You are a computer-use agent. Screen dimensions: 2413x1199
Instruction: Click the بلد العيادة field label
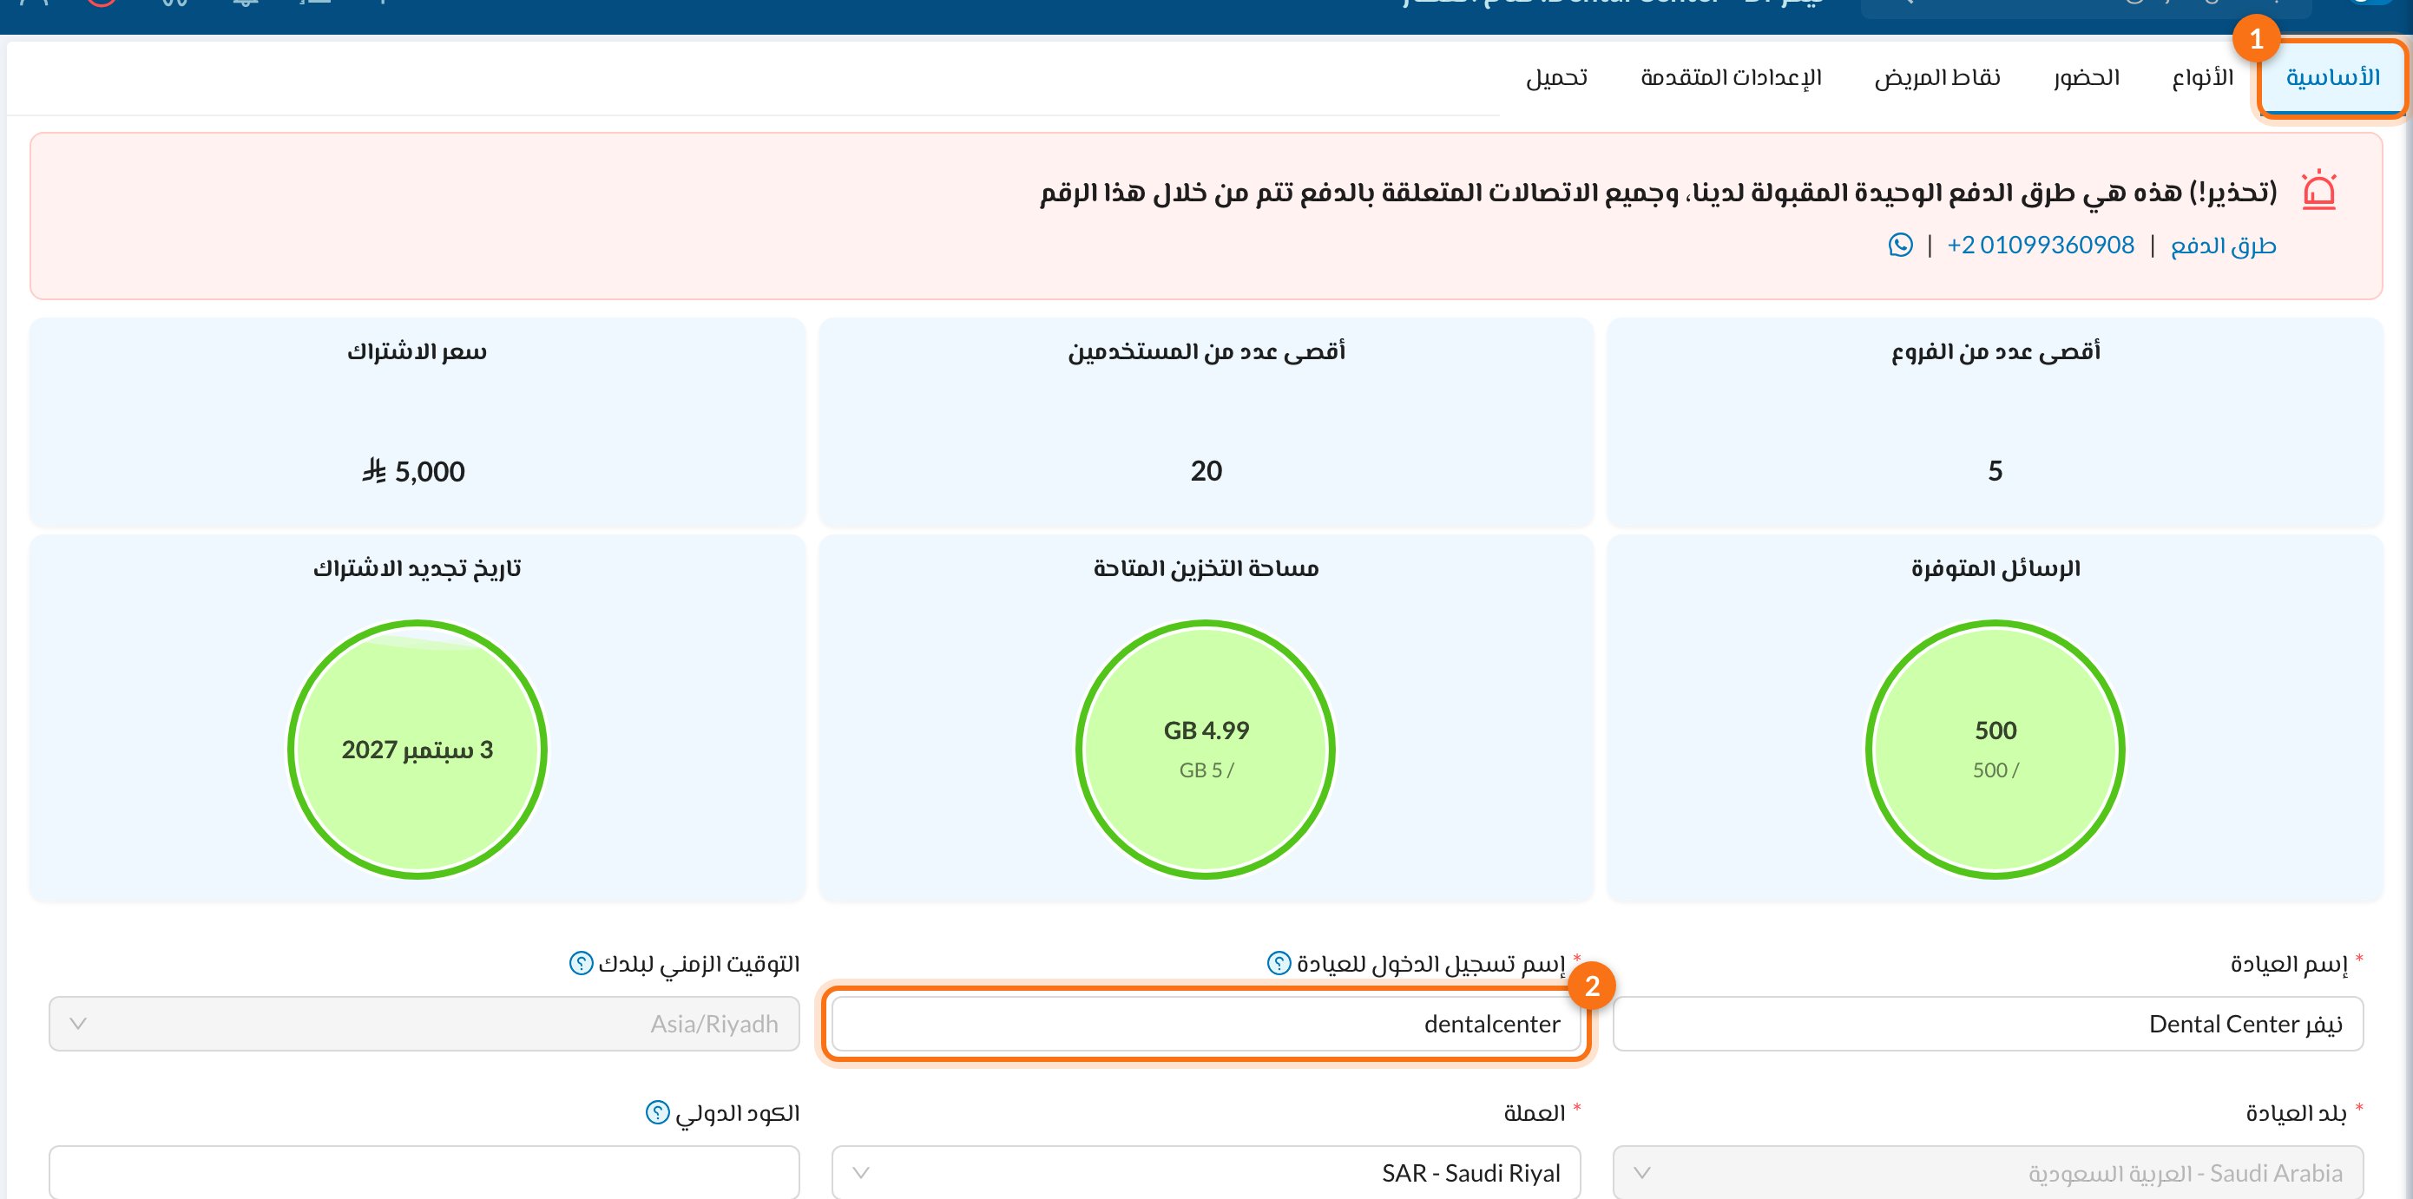click(2296, 1113)
